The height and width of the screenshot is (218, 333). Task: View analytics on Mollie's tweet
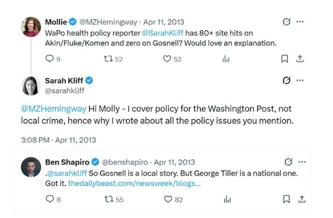point(226,59)
